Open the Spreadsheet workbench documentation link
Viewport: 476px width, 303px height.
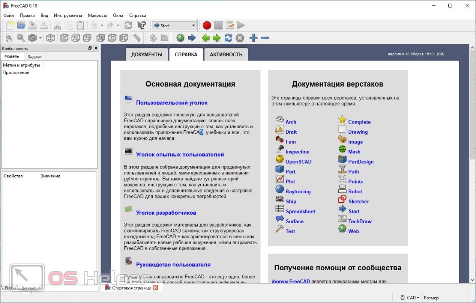(300, 211)
